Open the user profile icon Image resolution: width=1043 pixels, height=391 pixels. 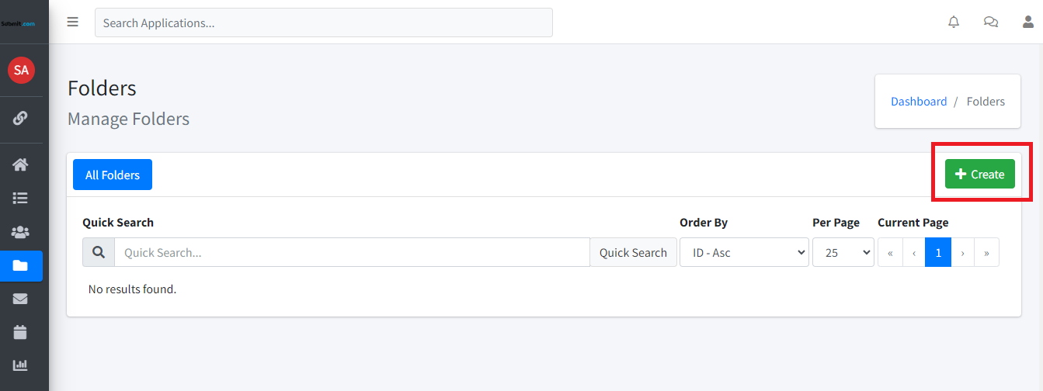point(1027,22)
